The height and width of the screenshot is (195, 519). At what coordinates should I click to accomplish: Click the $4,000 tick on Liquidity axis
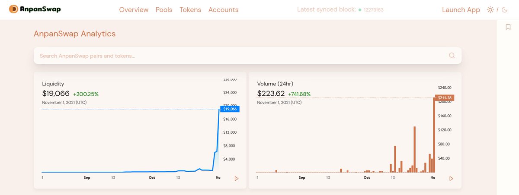point(229,159)
